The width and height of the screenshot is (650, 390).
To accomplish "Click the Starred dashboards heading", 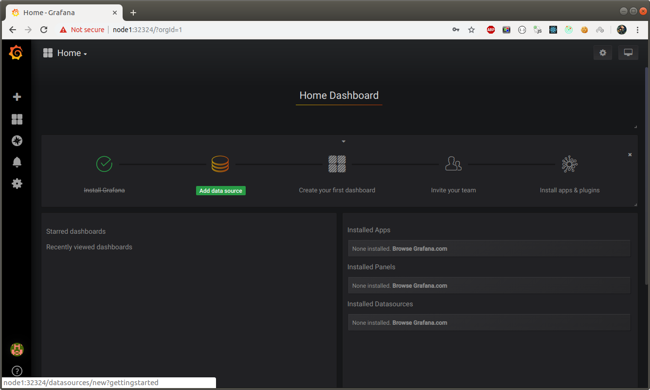I will coord(76,231).
